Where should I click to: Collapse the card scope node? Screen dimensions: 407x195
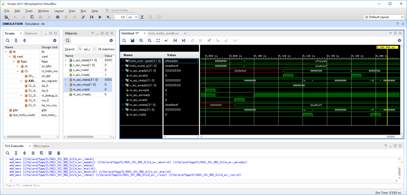tap(10, 57)
